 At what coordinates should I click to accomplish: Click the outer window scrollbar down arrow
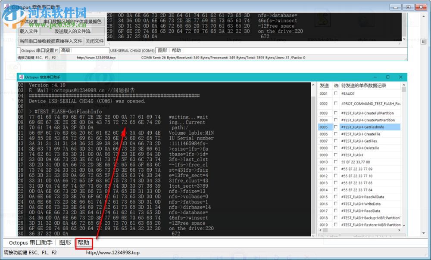point(424,233)
